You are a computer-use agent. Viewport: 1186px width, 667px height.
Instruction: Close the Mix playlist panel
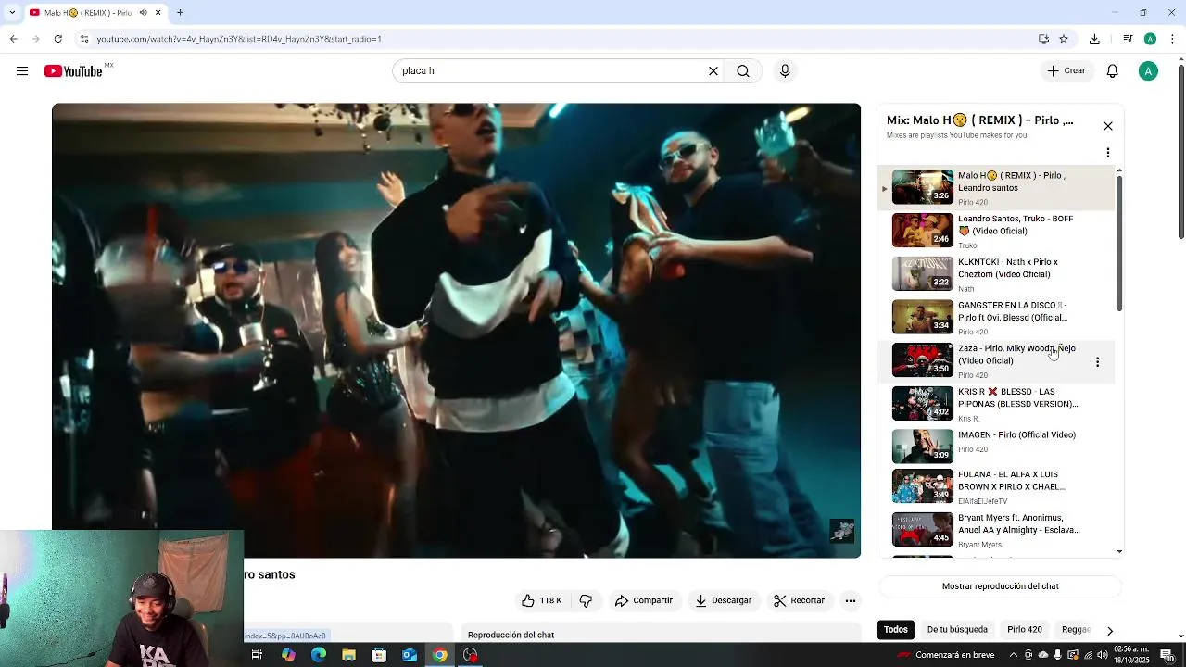[x=1108, y=126]
